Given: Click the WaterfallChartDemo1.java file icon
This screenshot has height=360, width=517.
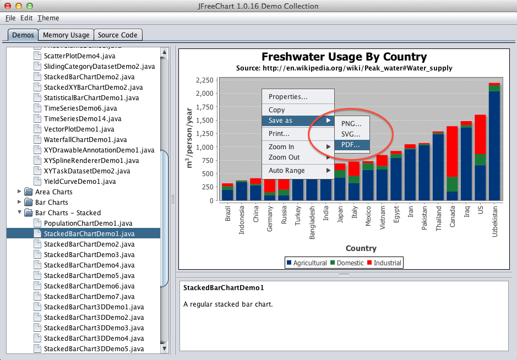Looking at the screenshot, I should click(x=37, y=139).
